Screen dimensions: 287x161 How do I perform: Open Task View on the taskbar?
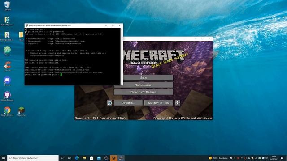pos(70,158)
